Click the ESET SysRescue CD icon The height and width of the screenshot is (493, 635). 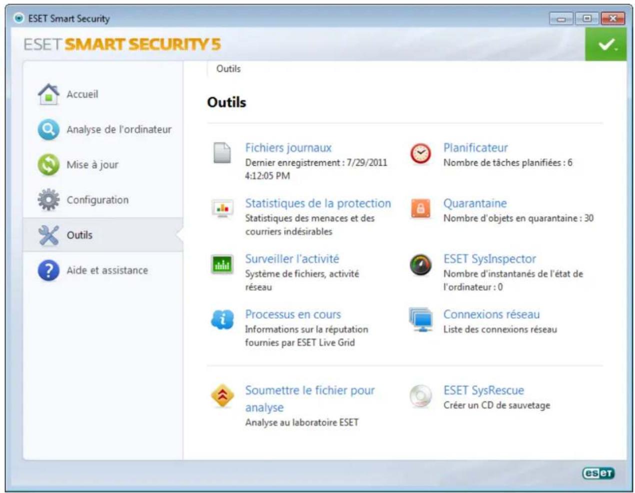pos(420,396)
